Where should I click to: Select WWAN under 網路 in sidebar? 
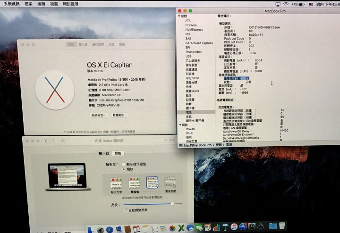(x=191, y=129)
